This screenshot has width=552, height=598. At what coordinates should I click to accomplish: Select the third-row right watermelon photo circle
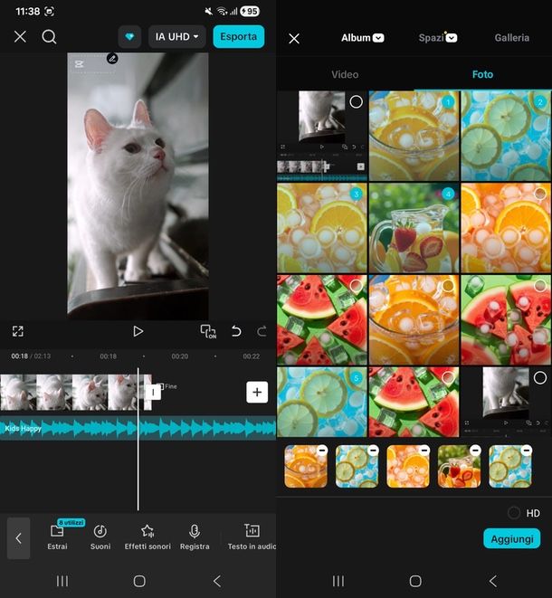[540, 286]
